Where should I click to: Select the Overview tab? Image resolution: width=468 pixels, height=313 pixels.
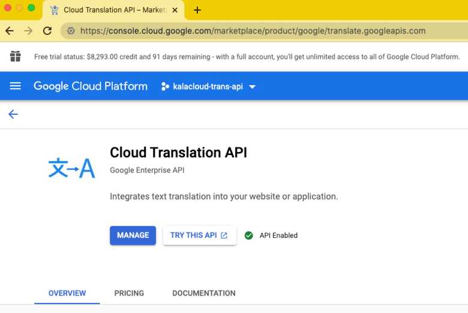pos(67,293)
